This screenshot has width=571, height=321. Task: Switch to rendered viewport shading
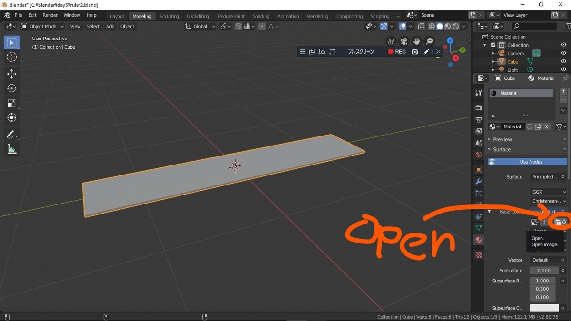tap(456, 27)
